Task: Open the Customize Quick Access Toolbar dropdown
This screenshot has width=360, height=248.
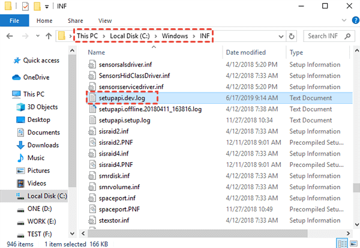Action: click(47, 7)
